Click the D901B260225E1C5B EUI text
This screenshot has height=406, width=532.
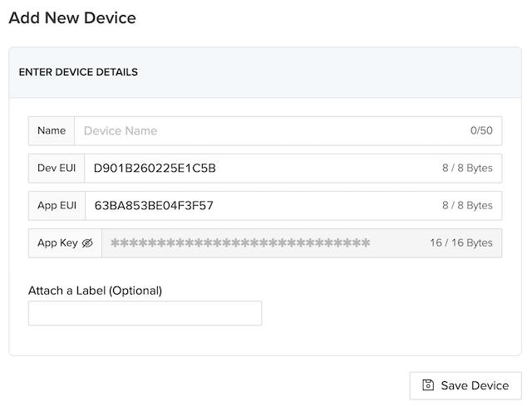point(155,168)
